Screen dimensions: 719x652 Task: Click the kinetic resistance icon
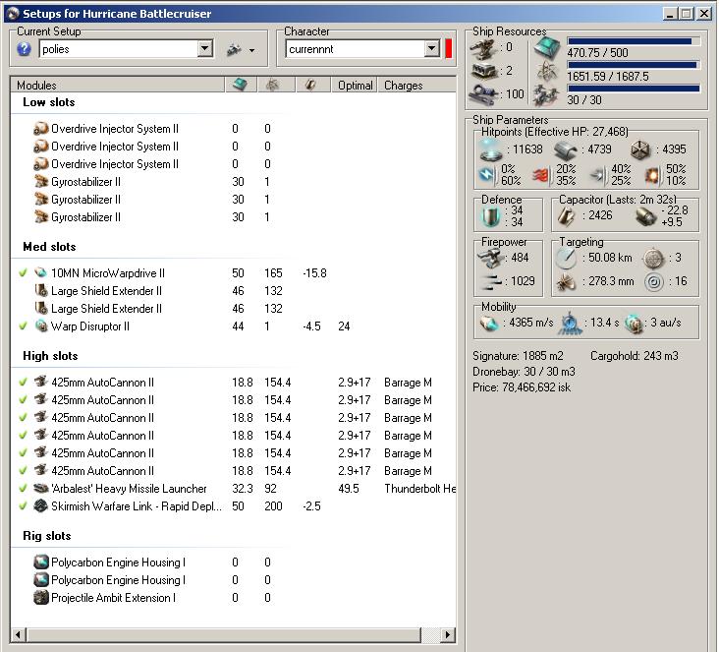(598, 175)
